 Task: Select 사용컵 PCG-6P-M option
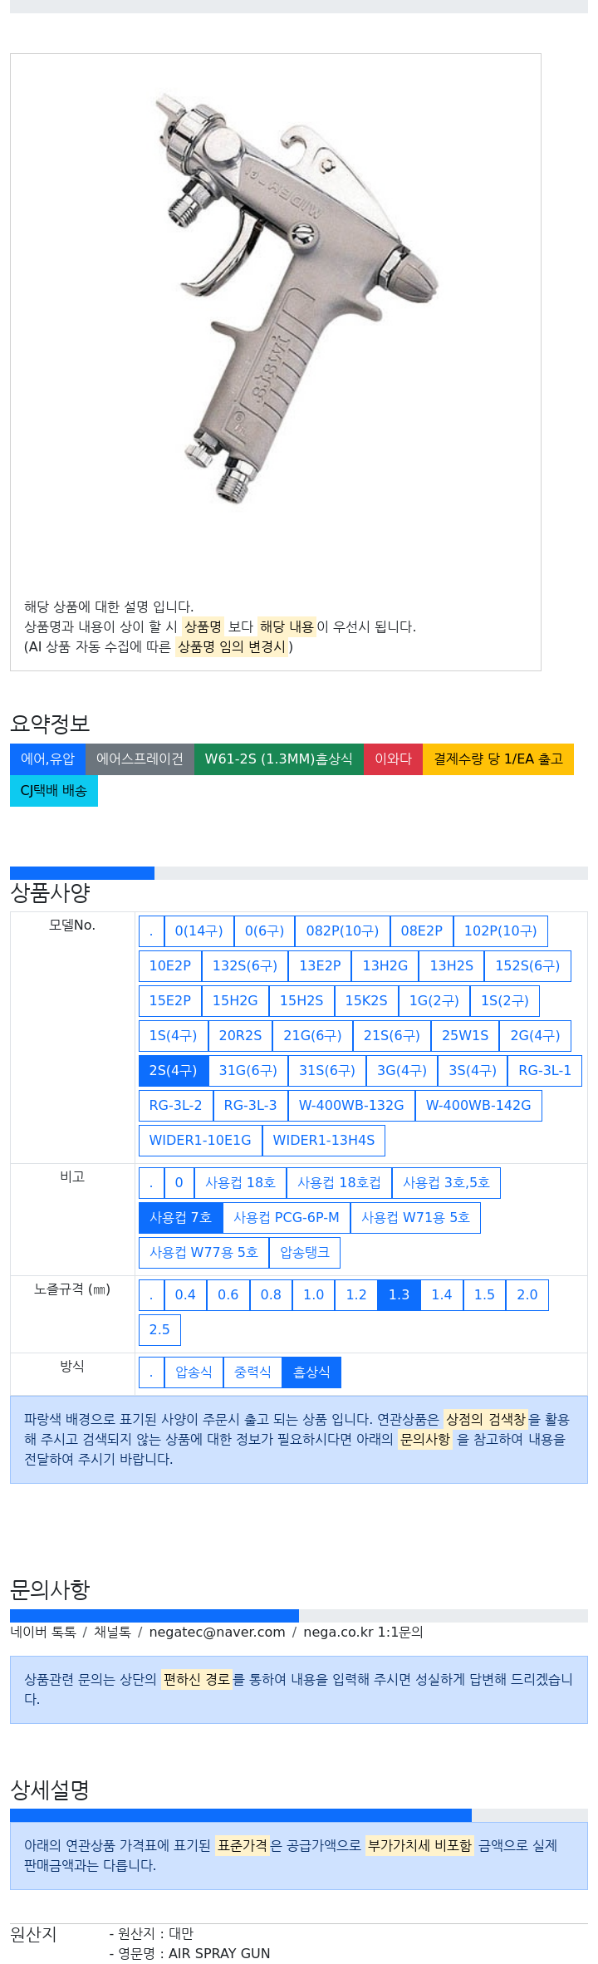[287, 1217]
